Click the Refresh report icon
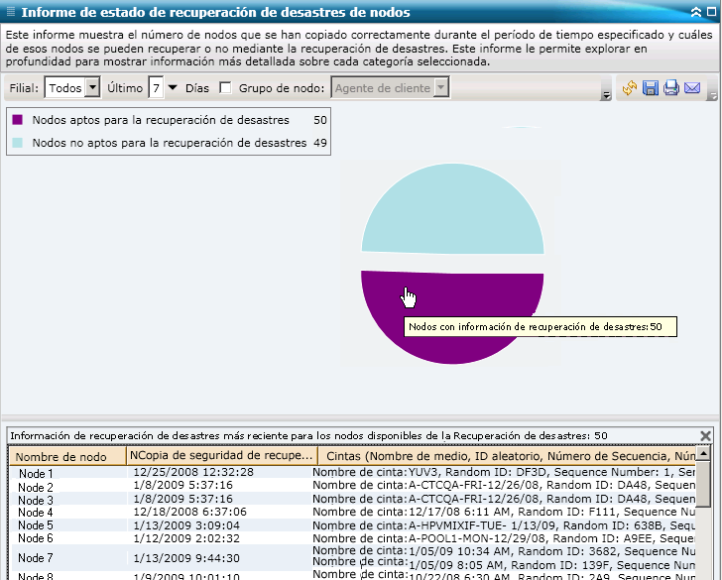Screen dimensions: 722x580 point(630,89)
